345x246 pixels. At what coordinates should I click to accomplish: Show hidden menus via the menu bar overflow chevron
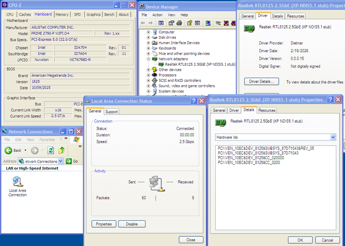pos(66,138)
